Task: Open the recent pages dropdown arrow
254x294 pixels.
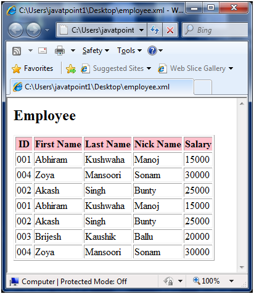Action: coord(47,30)
